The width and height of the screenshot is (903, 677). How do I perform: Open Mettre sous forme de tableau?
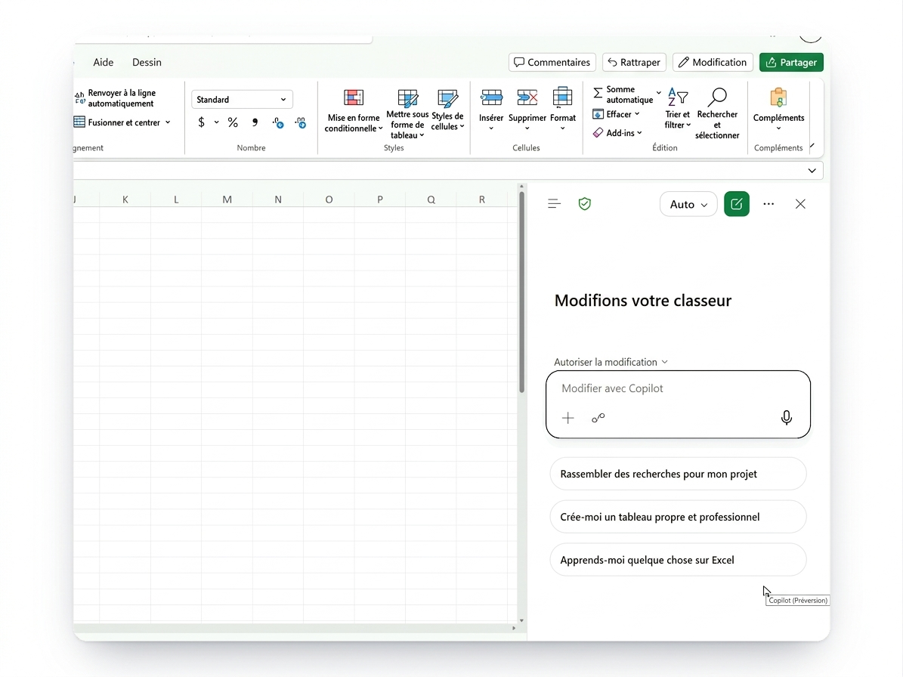(x=407, y=114)
